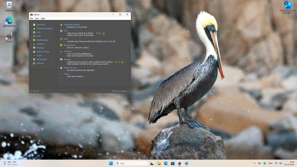Open the Network sidebar section

point(38,63)
